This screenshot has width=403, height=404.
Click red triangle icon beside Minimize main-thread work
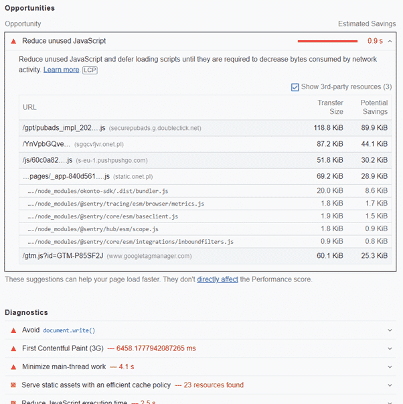pyautogui.click(x=13, y=367)
